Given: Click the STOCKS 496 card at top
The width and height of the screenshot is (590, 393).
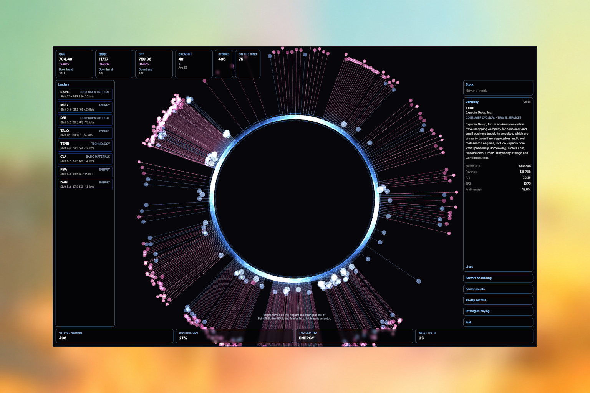Looking at the screenshot, I should 224,64.
